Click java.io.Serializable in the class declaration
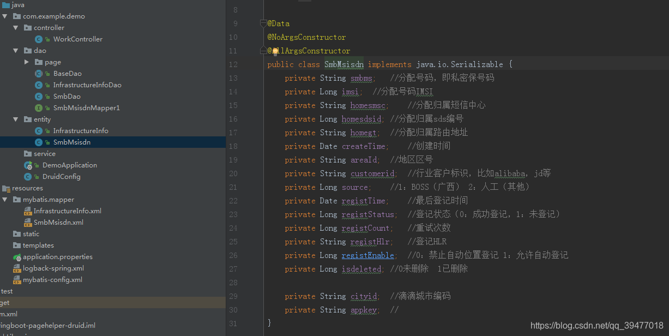Image resolution: width=669 pixels, height=336 pixels. click(x=460, y=64)
